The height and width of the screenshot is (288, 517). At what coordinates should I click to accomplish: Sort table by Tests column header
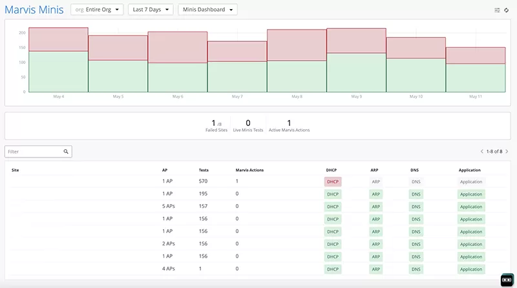[x=204, y=170]
